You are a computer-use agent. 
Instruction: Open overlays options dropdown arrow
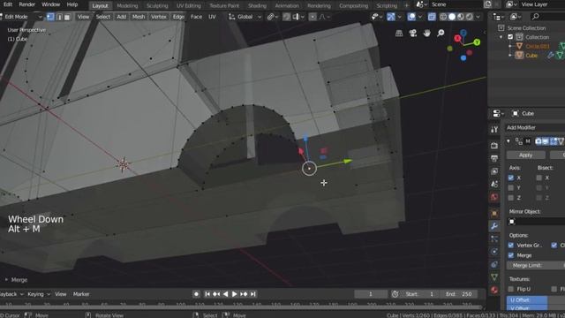420,17
